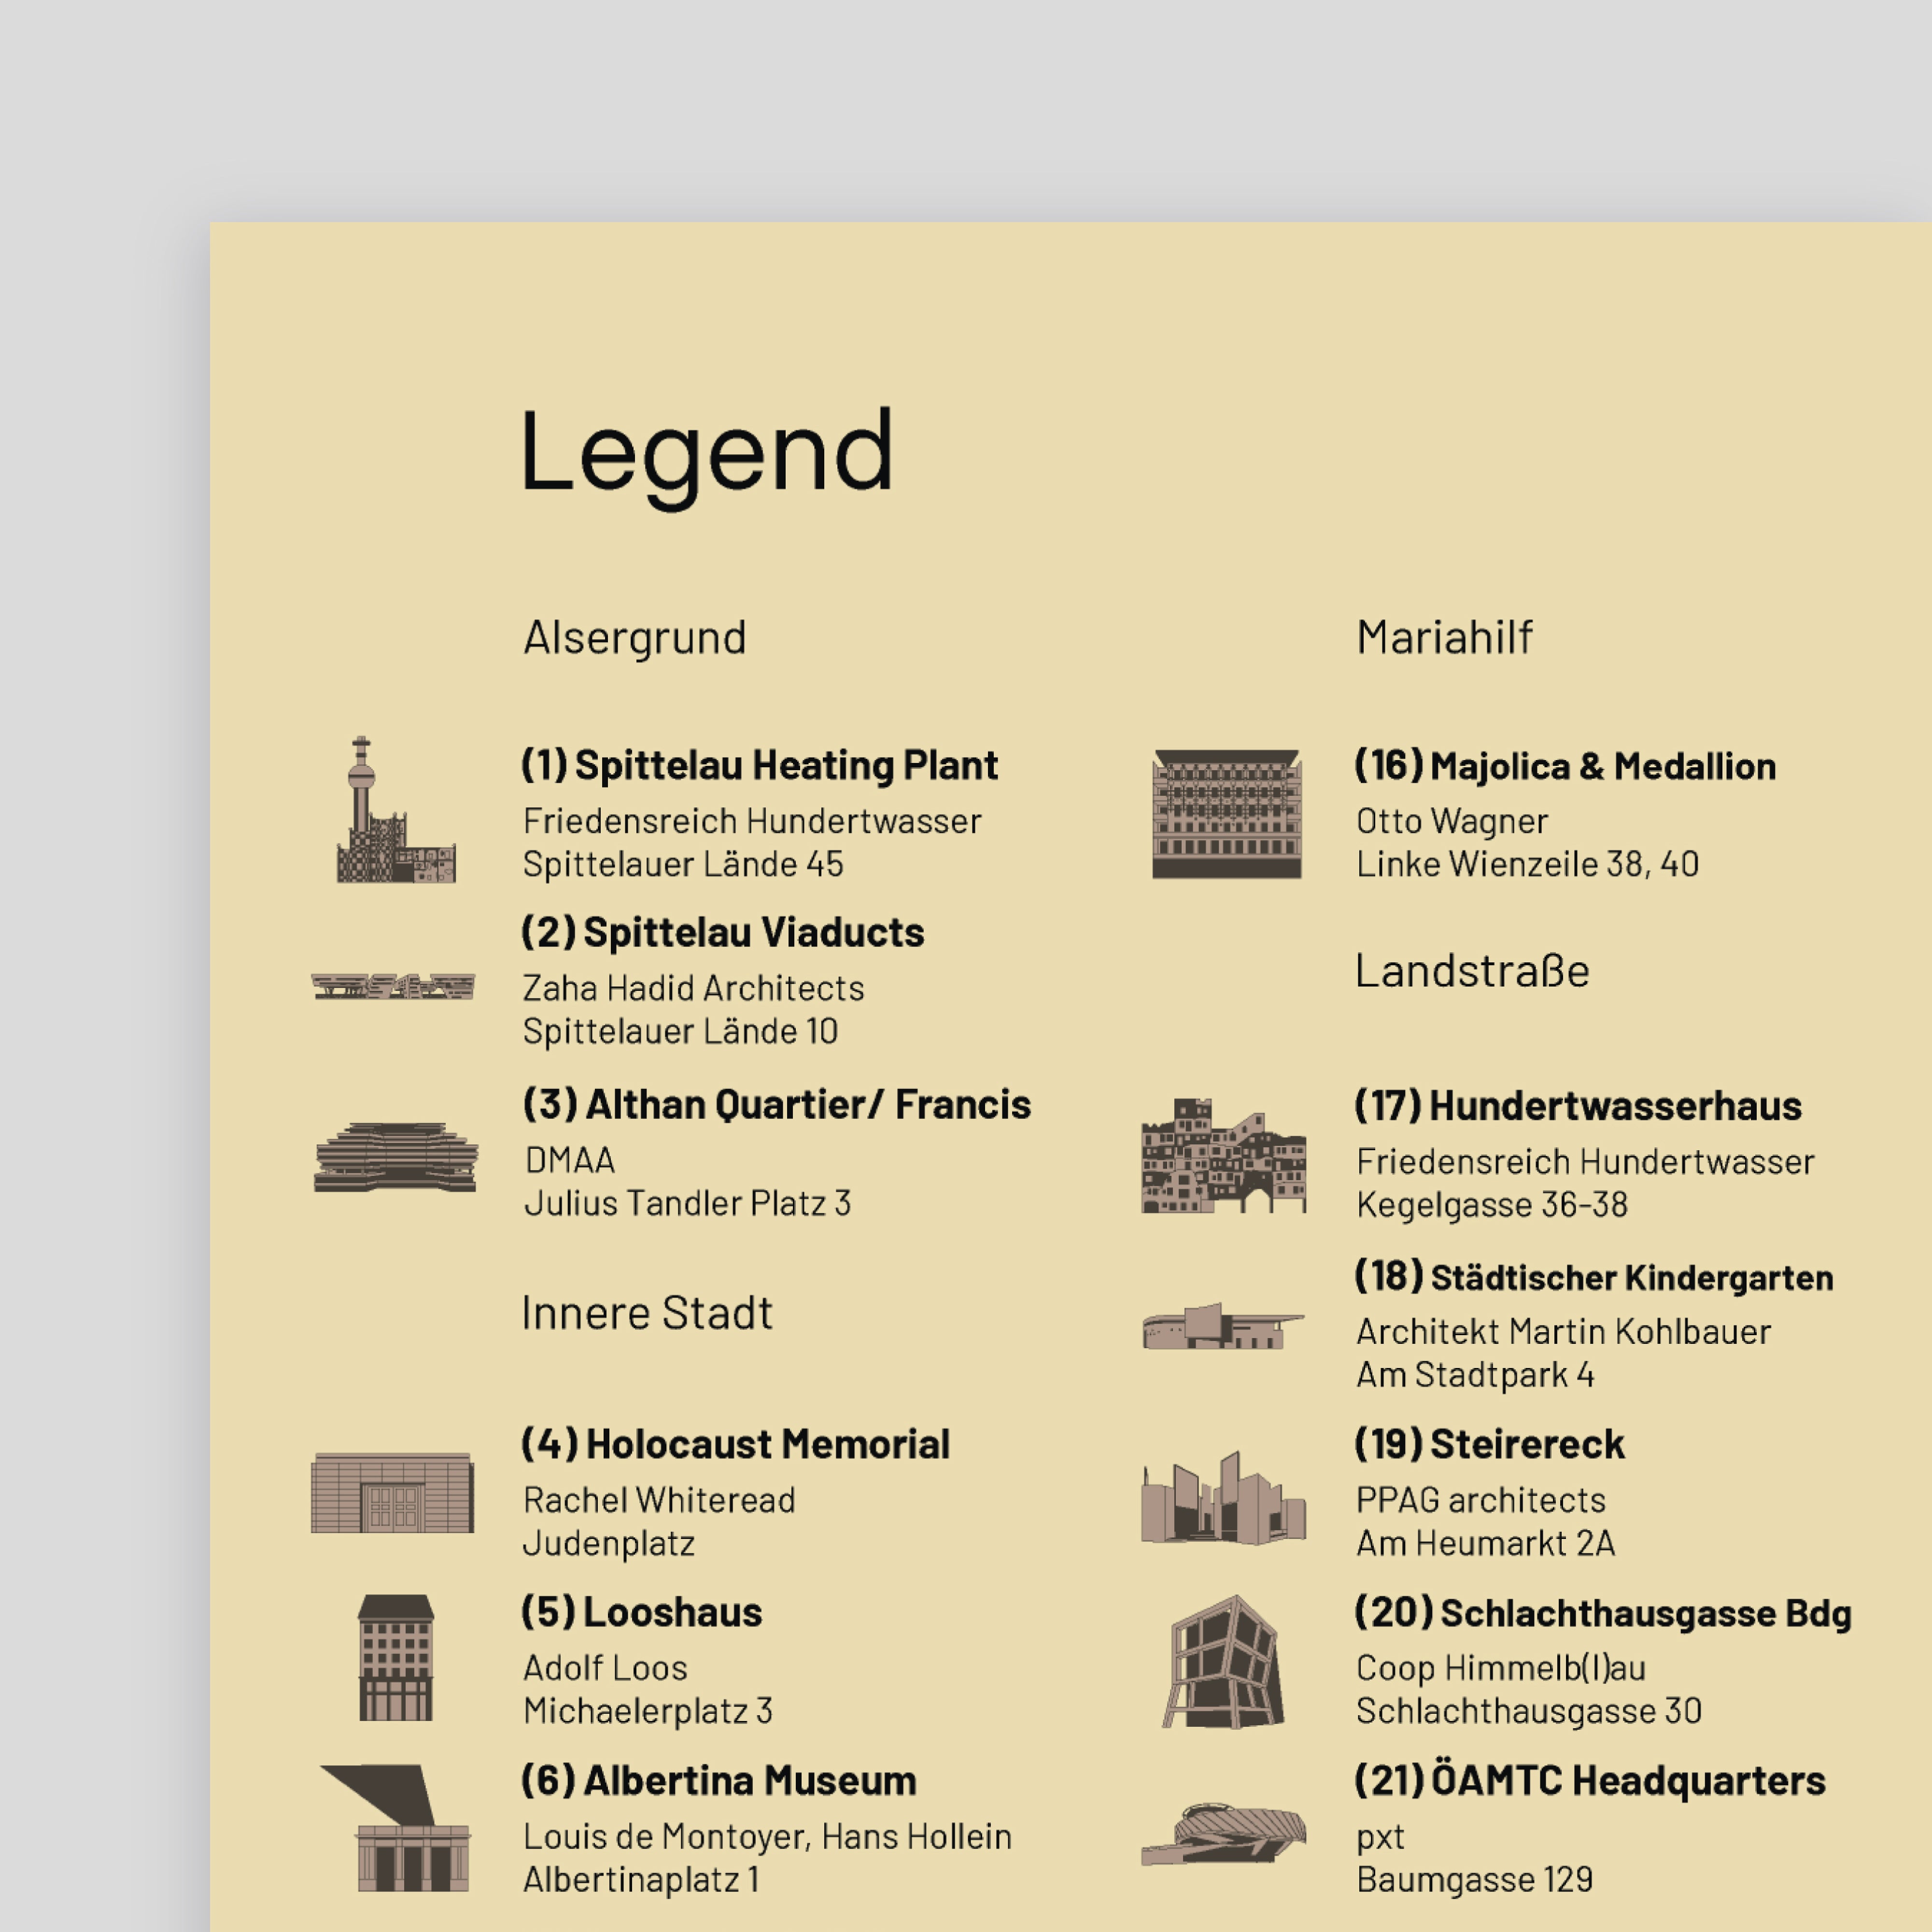The image size is (1932, 1932).
Task: Click the Althan Quartier layered building icon
Action: (x=396, y=1157)
